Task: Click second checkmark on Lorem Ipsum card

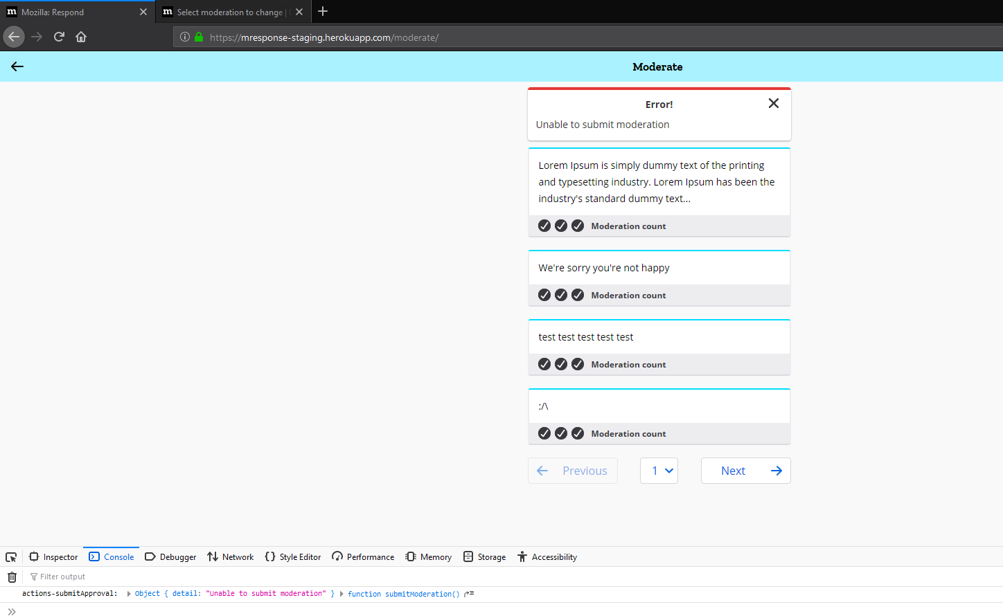Action: point(561,226)
